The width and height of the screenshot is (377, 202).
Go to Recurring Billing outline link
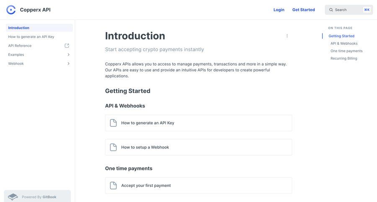tap(344, 58)
